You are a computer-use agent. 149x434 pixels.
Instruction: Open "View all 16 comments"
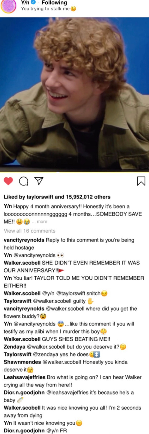pos(30,231)
